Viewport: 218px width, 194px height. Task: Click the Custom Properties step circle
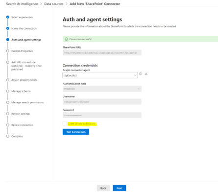pos(8,51)
